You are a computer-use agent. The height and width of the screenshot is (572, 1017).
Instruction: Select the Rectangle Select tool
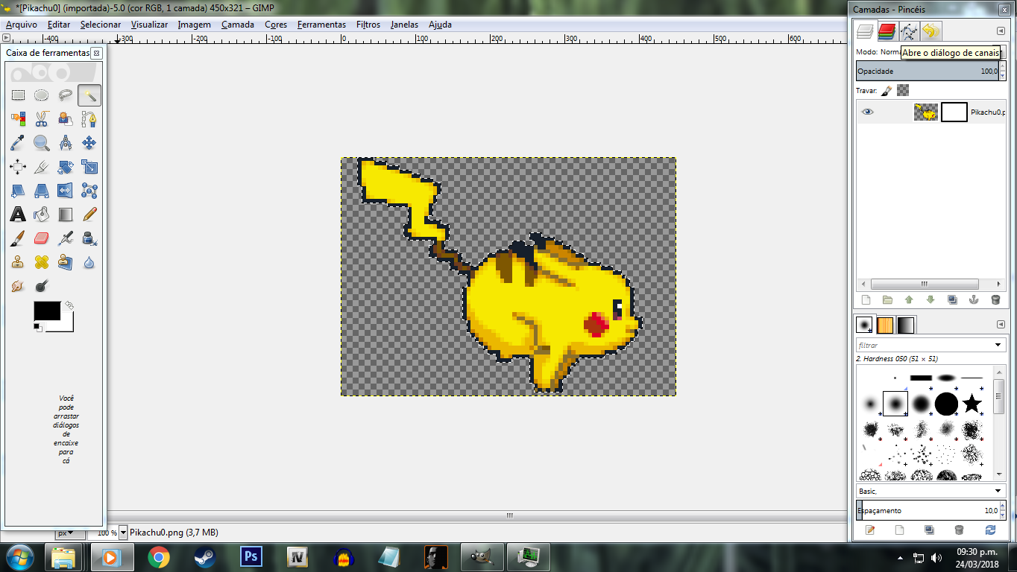click(x=18, y=95)
